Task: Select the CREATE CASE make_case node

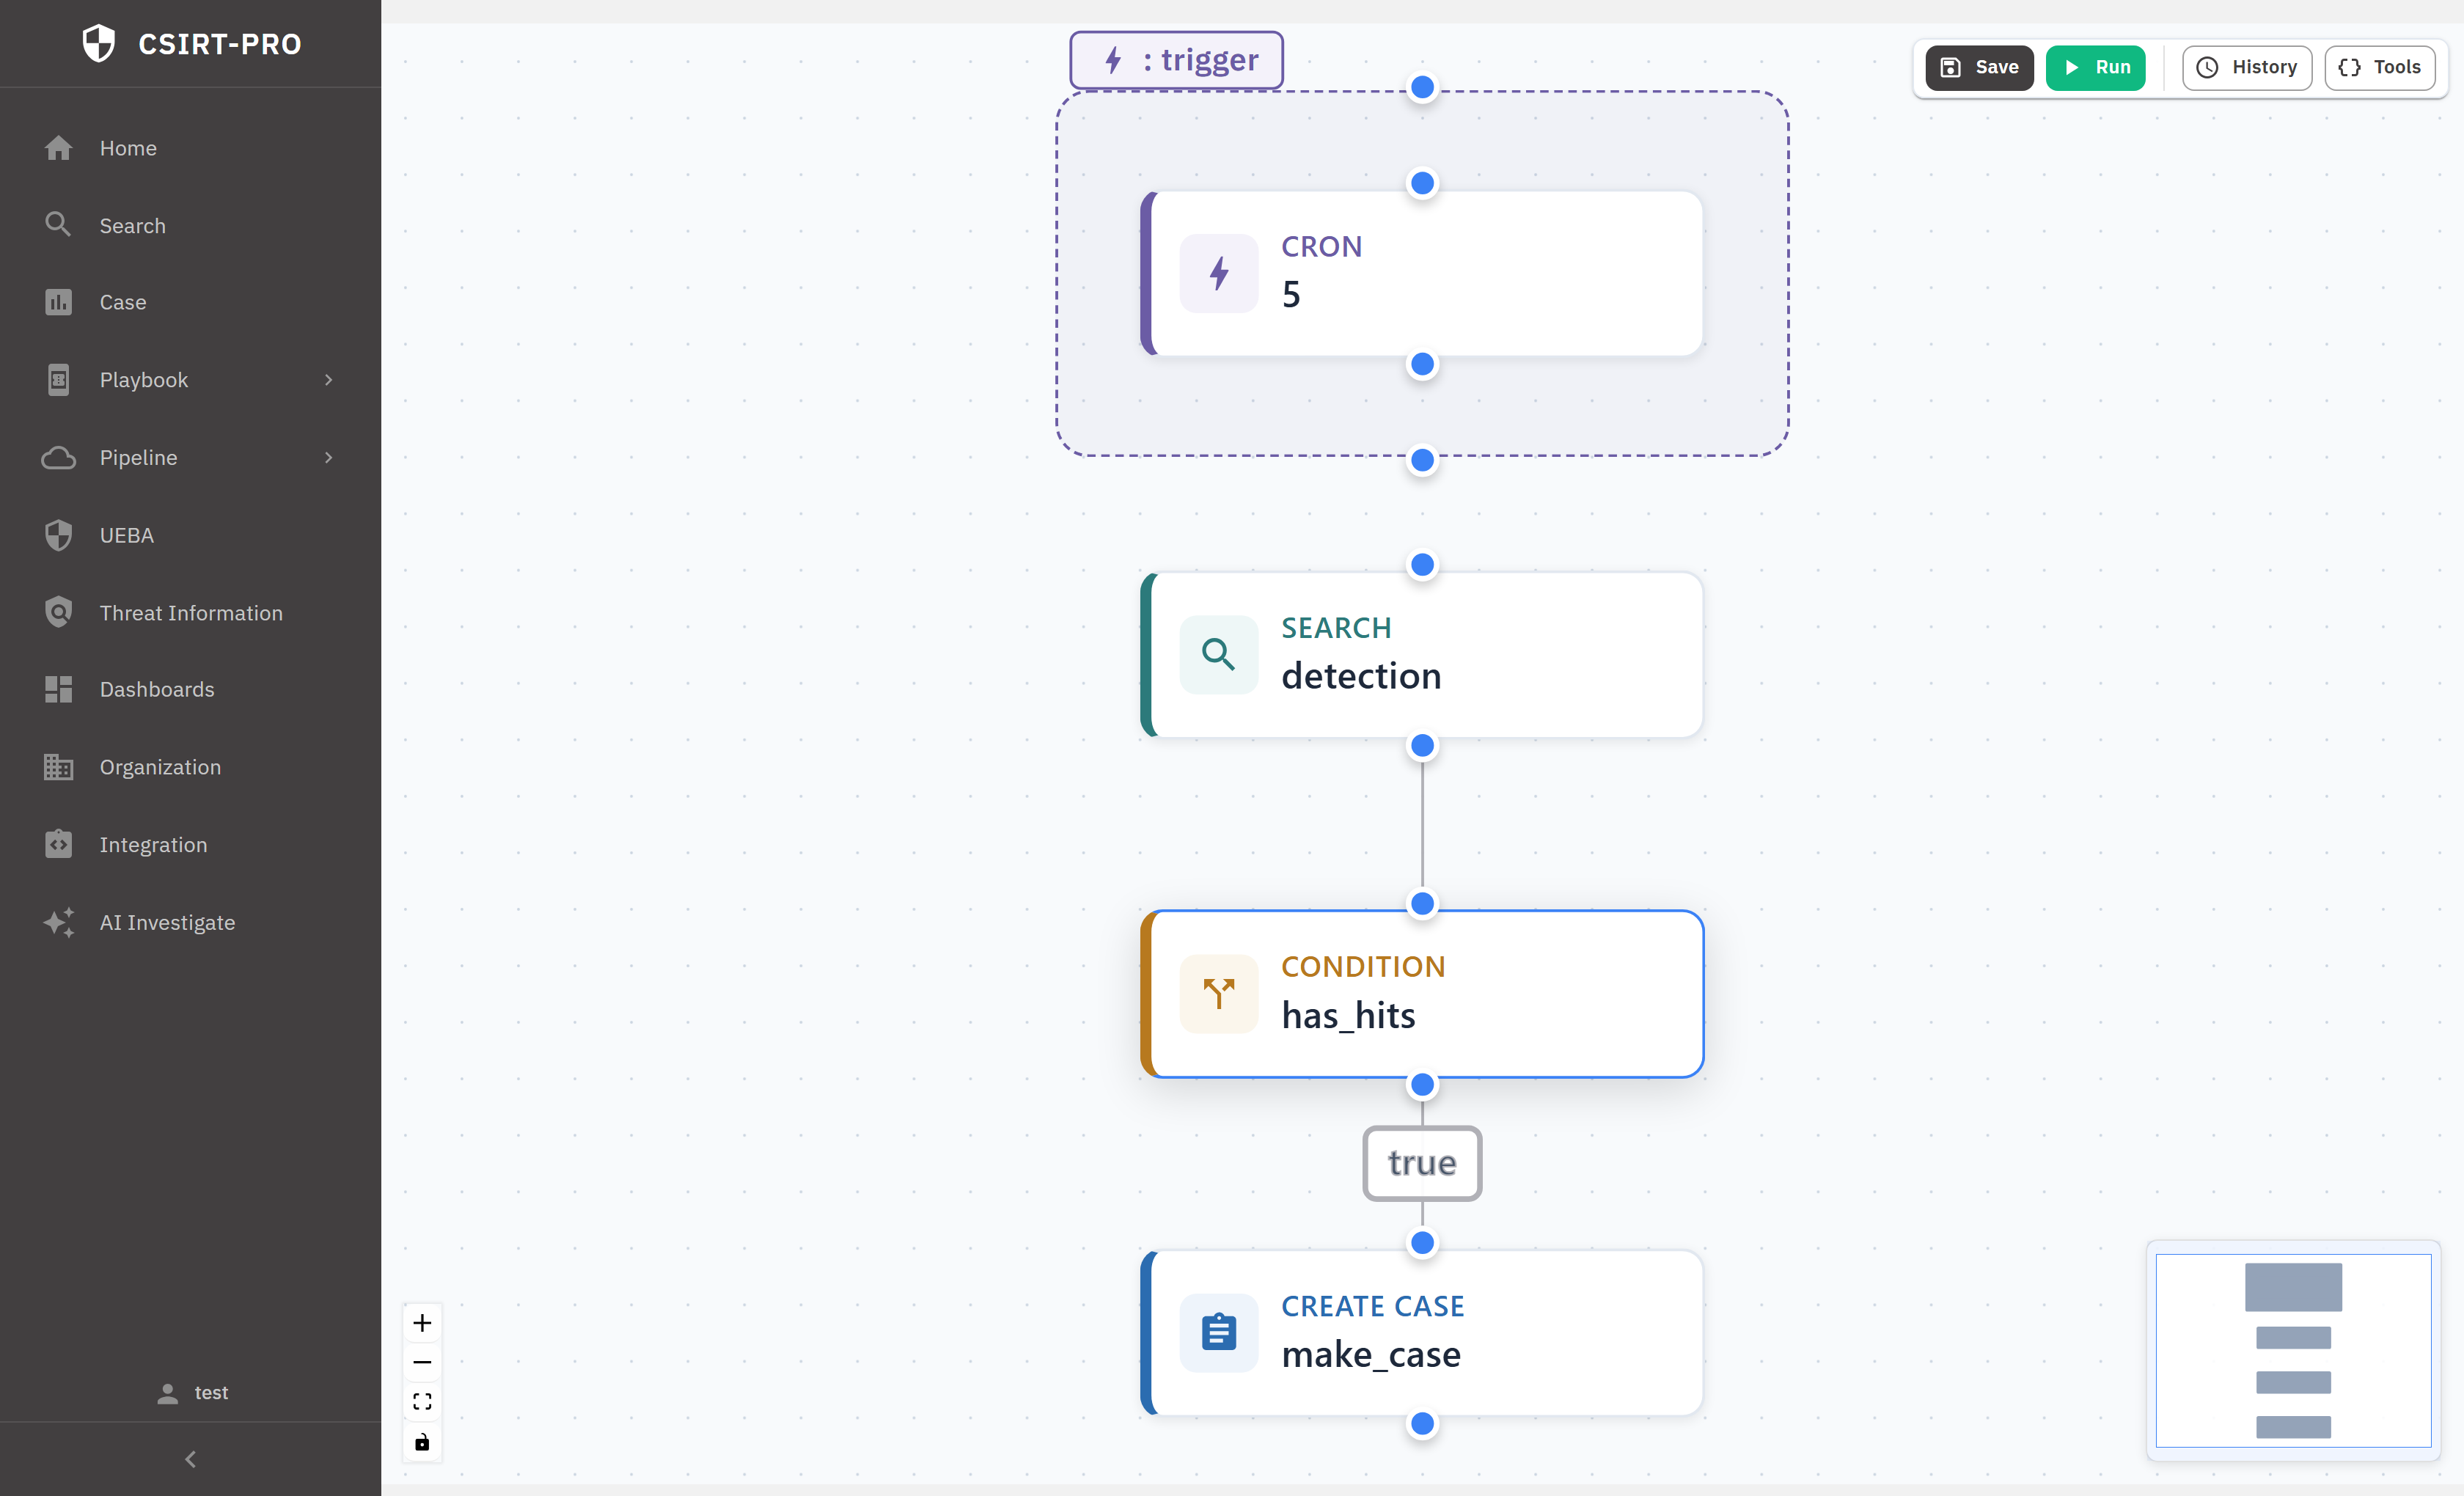Action: click(1422, 1333)
